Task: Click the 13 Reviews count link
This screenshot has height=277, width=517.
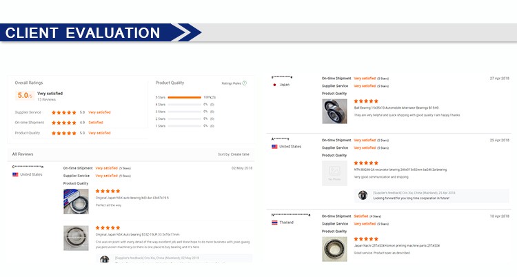Action: point(47,100)
